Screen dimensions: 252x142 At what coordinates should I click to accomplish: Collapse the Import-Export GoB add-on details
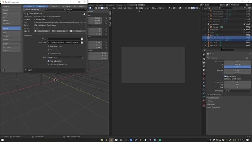25,14
